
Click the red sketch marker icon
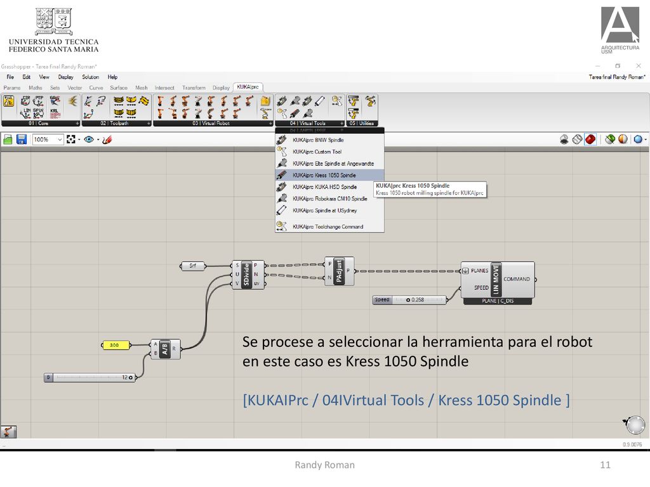107,140
